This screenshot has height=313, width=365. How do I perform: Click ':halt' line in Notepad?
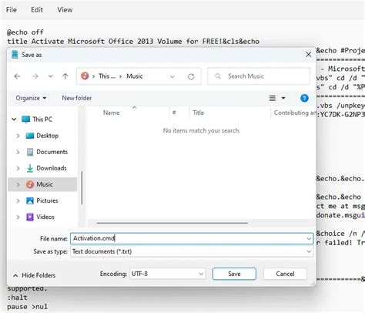(x=17, y=298)
